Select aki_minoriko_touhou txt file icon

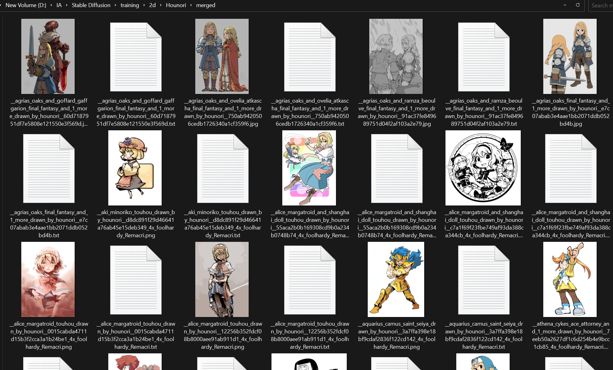[x=223, y=169]
